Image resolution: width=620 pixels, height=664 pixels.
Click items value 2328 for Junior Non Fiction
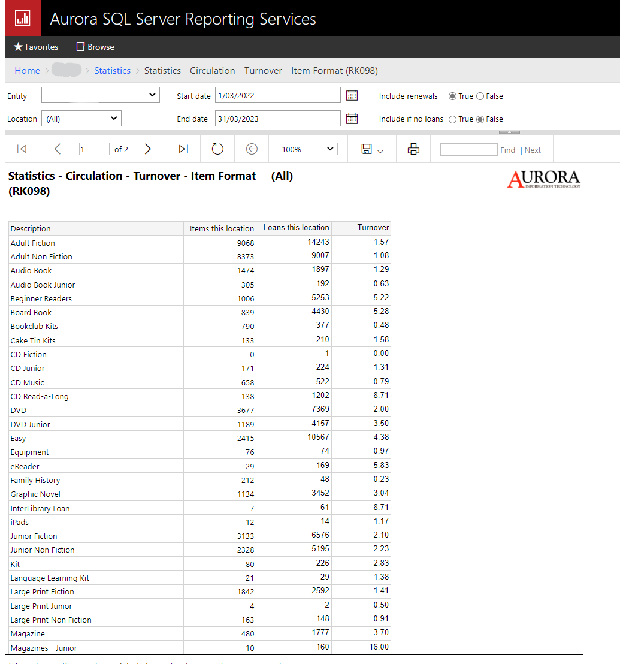pyautogui.click(x=246, y=550)
